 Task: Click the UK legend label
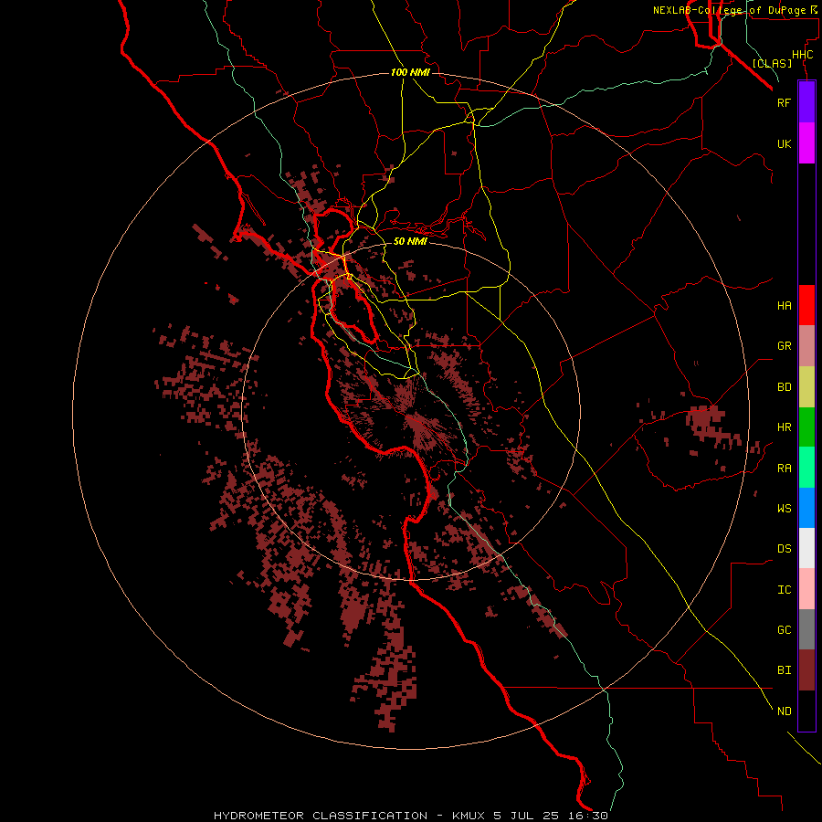tap(784, 143)
